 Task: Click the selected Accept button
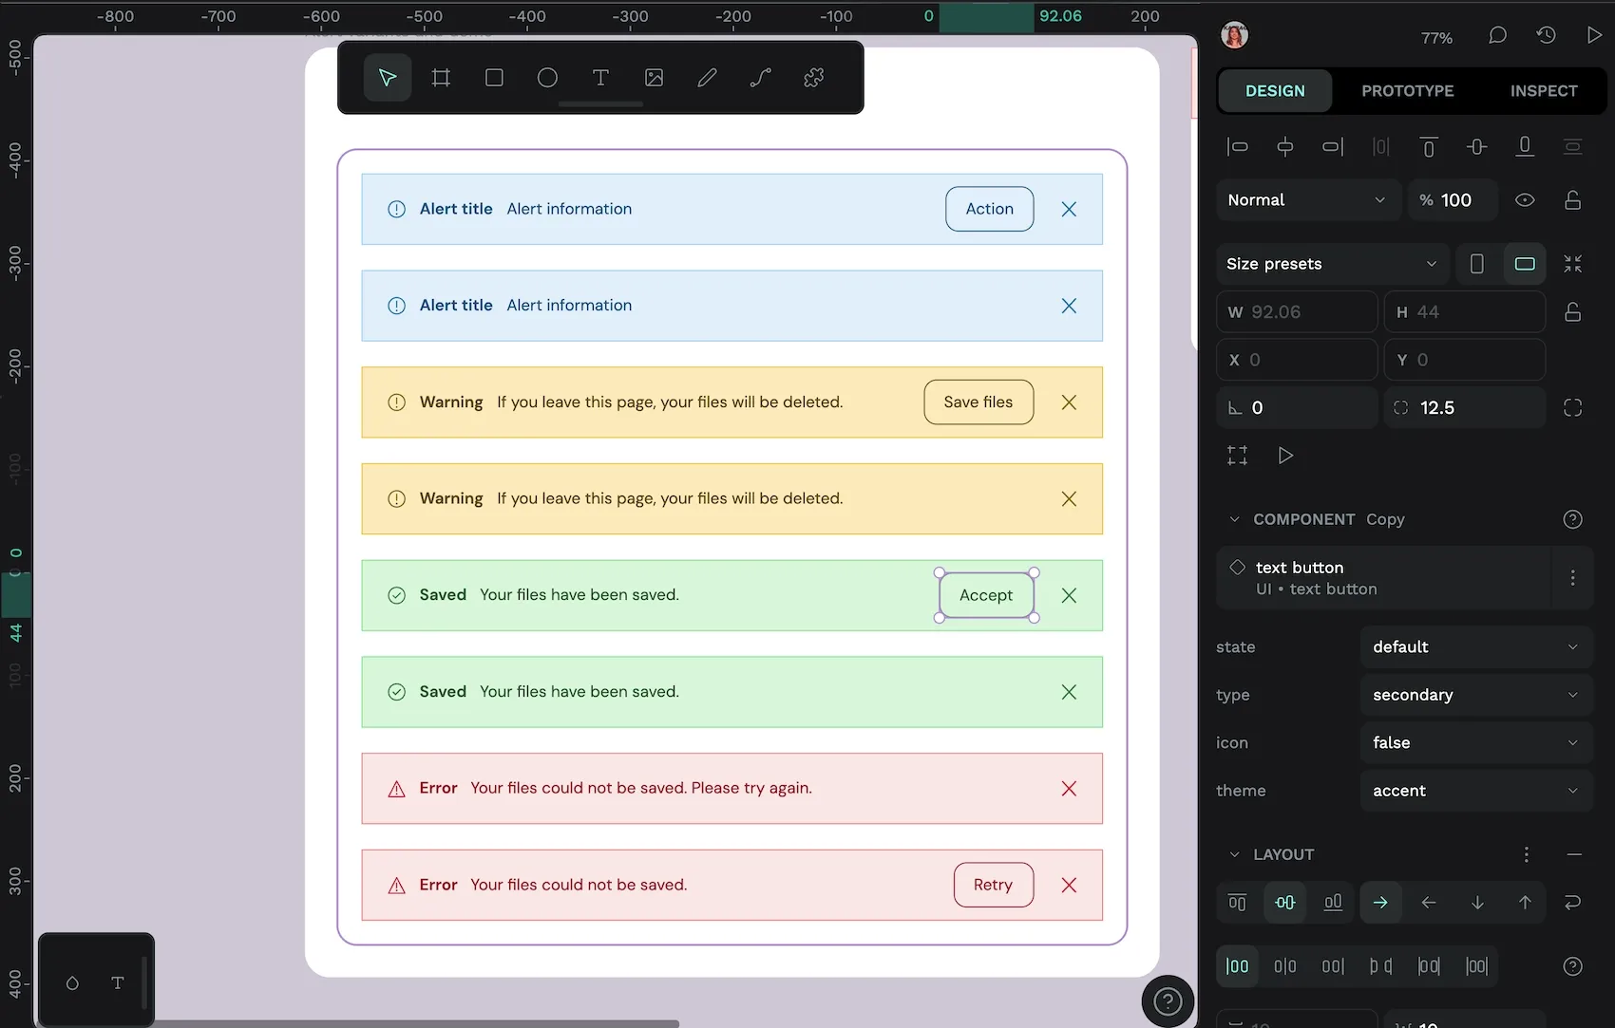[x=986, y=595]
